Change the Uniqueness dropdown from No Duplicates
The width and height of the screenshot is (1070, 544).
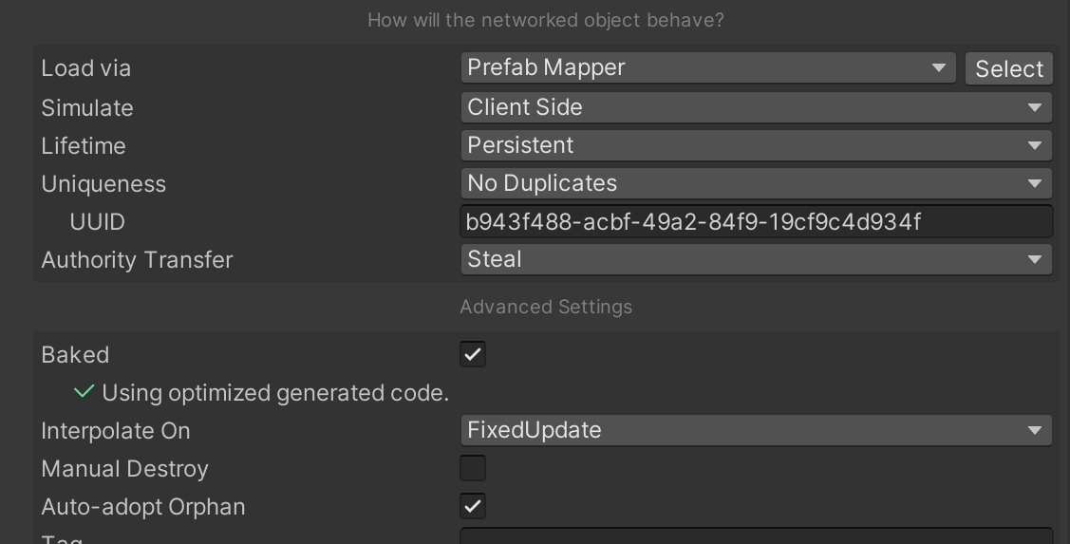(x=756, y=183)
